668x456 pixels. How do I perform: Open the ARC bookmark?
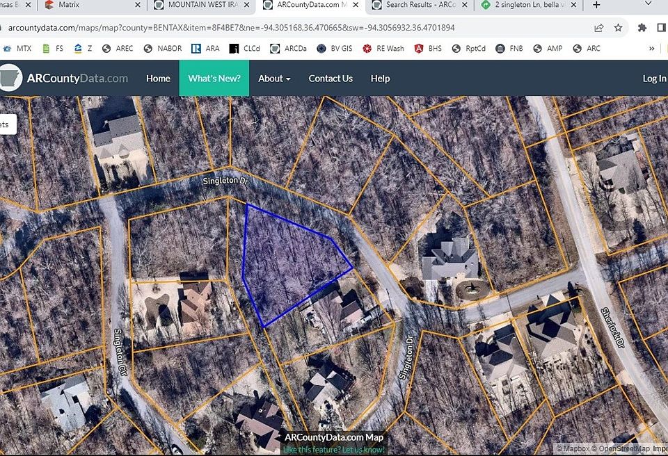(x=587, y=49)
